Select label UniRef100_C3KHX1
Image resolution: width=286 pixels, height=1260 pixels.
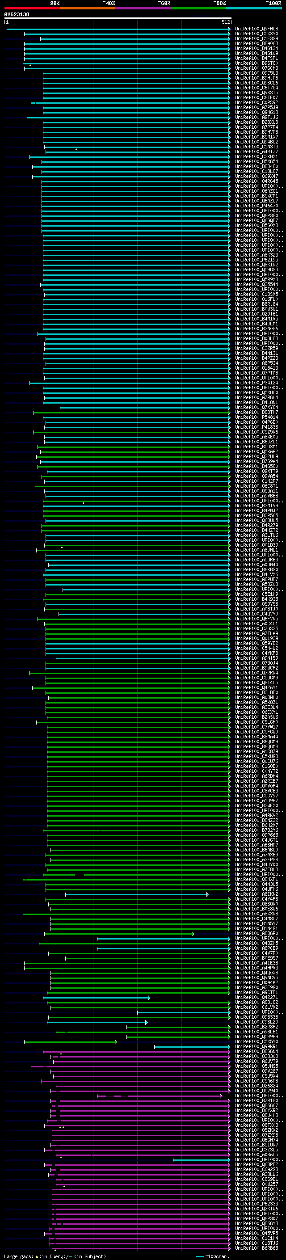(257, 156)
